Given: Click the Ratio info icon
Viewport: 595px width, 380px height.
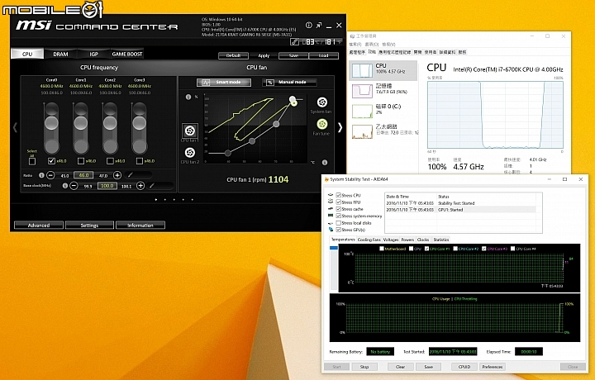Looking at the screenshot, I should coord(41,175).
